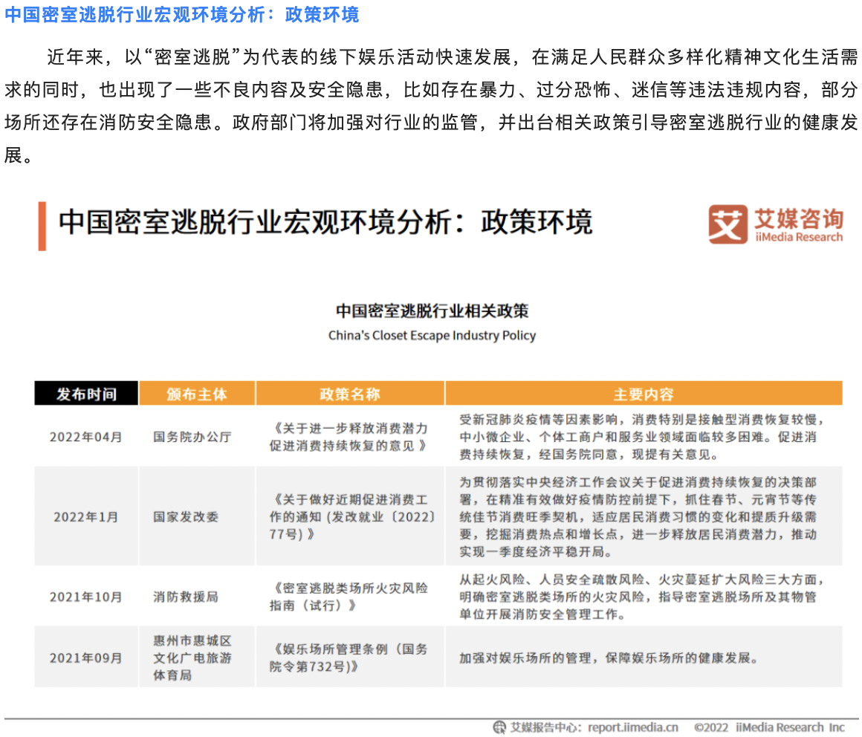Click the iiMedia Research logo icon
This screenshot has width=862, height=737.
tap(727, 224)
